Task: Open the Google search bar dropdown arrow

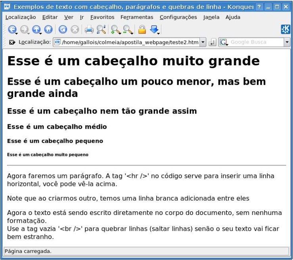Action: 287,42
